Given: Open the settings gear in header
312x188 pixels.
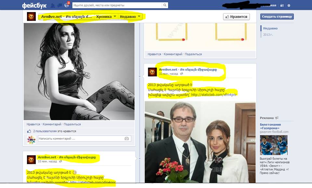Looking at the screenshot, I should [x=289, y=6].
